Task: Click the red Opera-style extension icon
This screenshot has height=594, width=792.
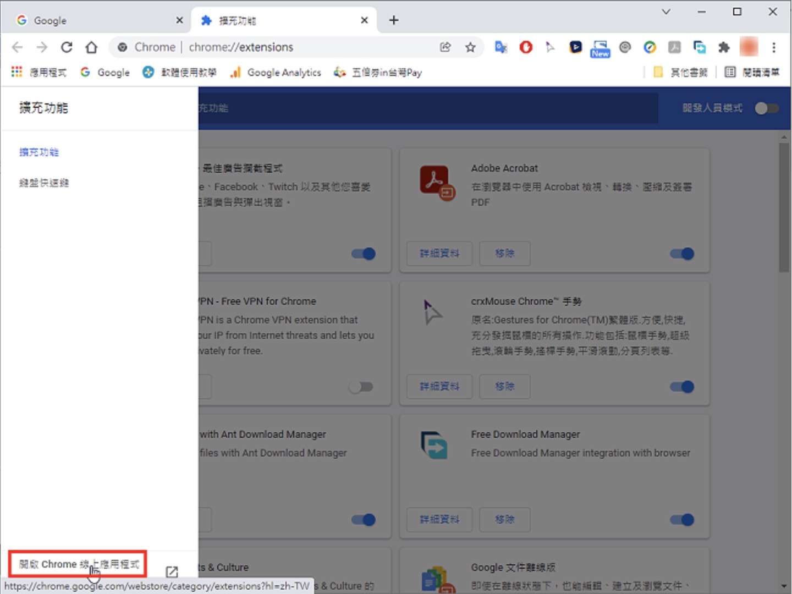Action: point(526,47)
